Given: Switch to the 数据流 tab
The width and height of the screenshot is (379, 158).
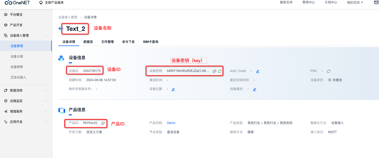Looking at the screenshot, I should tap(88, 42).
